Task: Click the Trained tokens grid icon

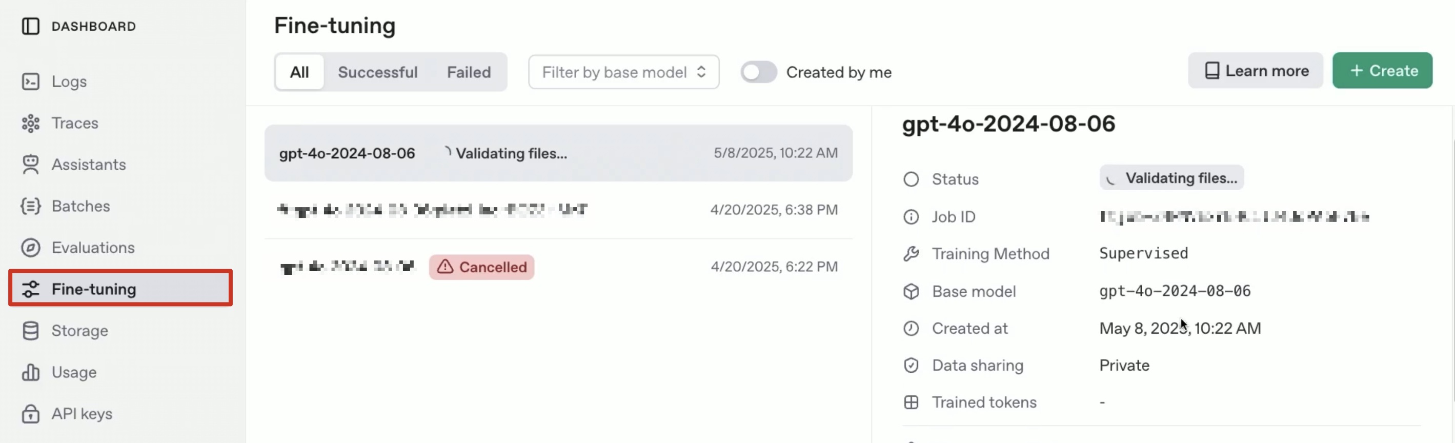Action: (x=911, y=402)
